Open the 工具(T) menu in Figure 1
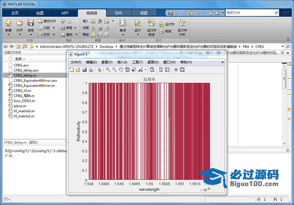The width and height of the screenshot is (294, 205). (137, 62)
